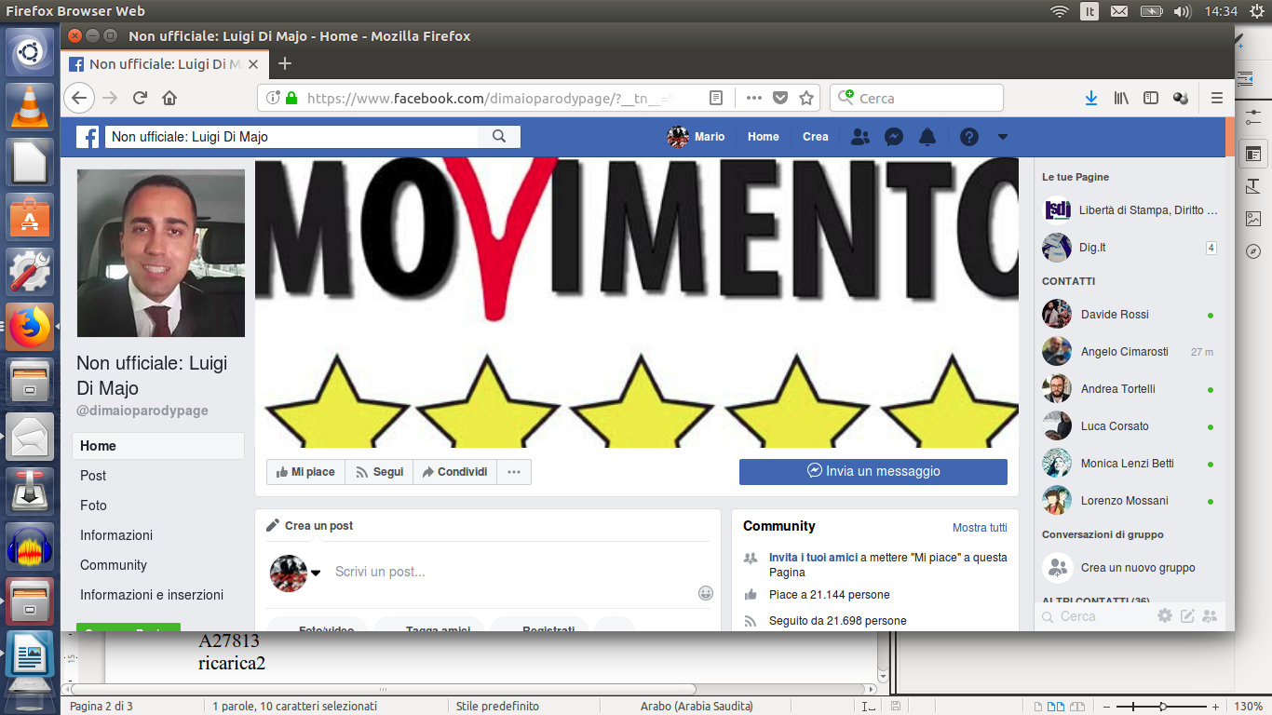This screenshot has width=1272, height=715.
Task: Start new message icon in chat bar
Action: (1187, 615)
